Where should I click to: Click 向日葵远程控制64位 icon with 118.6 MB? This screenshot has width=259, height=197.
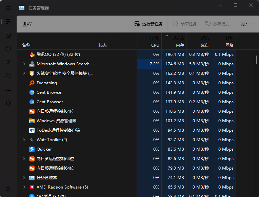pyautogui.click(x=32, y=111)
